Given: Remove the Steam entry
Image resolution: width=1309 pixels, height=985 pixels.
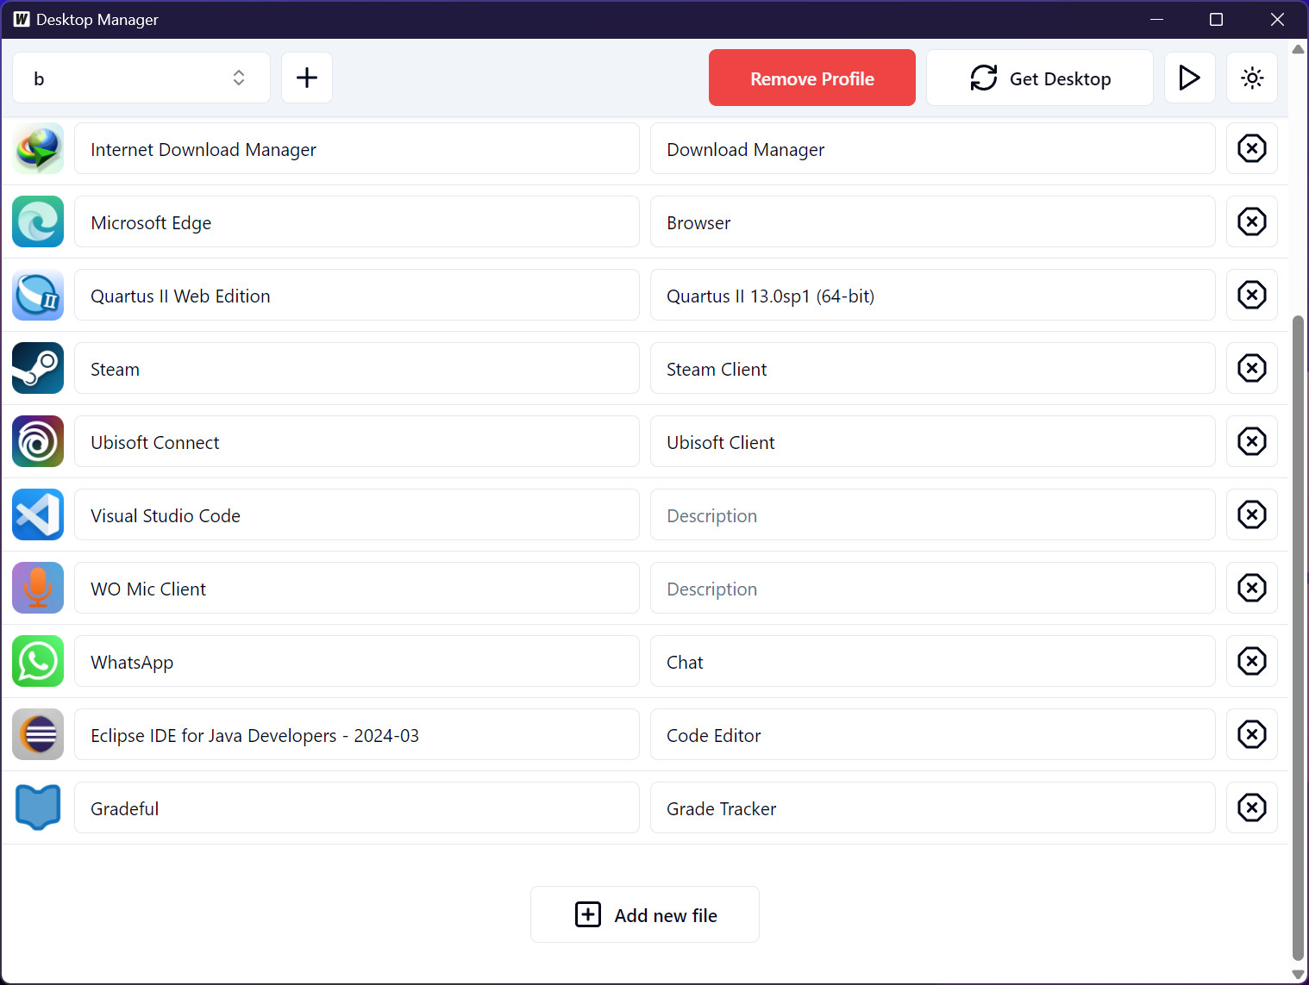Looking at the screenshot, I should (1252, 368).
